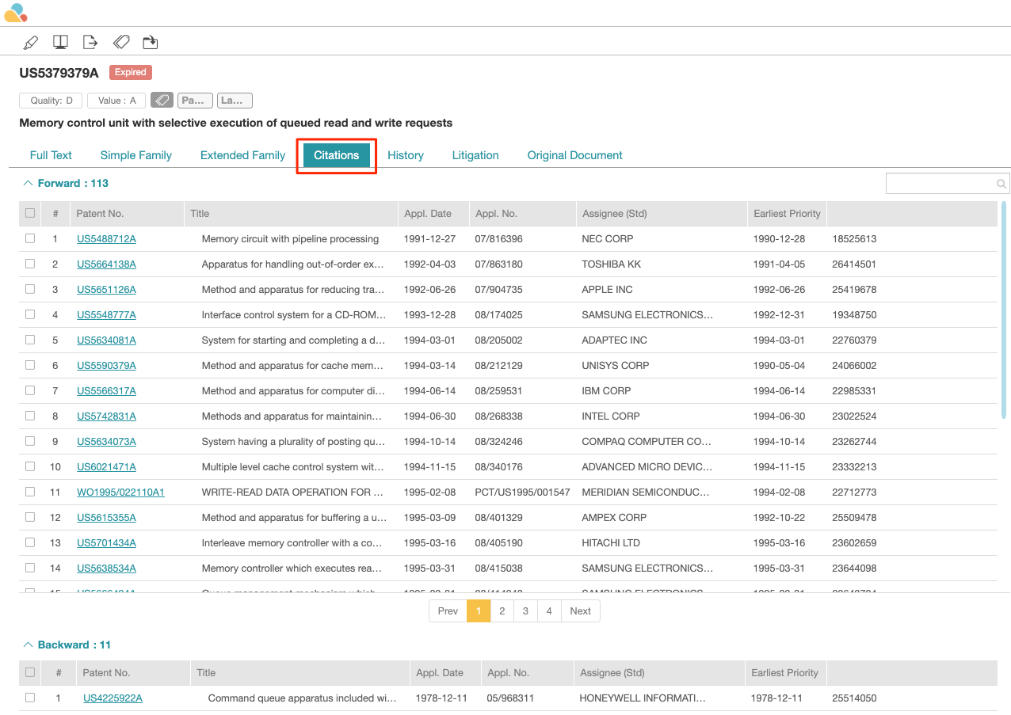Screen dimensions: 1011x715
Task: Click the APPLE INC assignee cell
Action: [607, 290]
